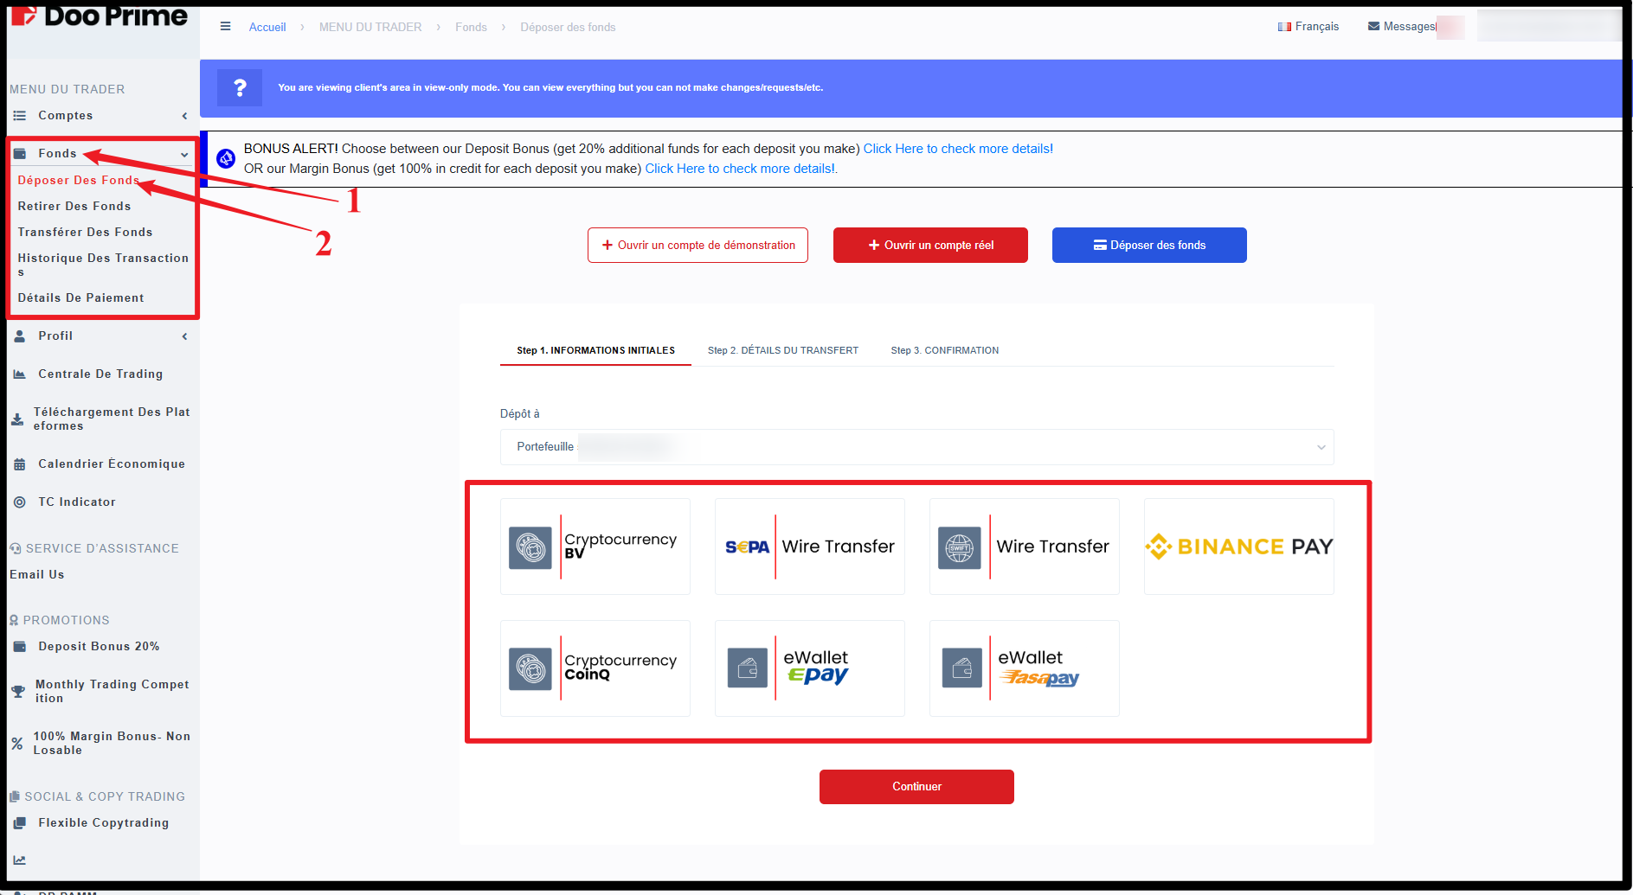Open Transférer Des Fonds in sidebar

(x=85, y=233)
